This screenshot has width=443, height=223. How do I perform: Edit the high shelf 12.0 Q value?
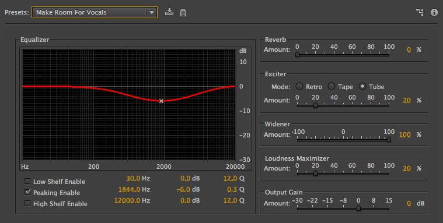tap(231, 200)
